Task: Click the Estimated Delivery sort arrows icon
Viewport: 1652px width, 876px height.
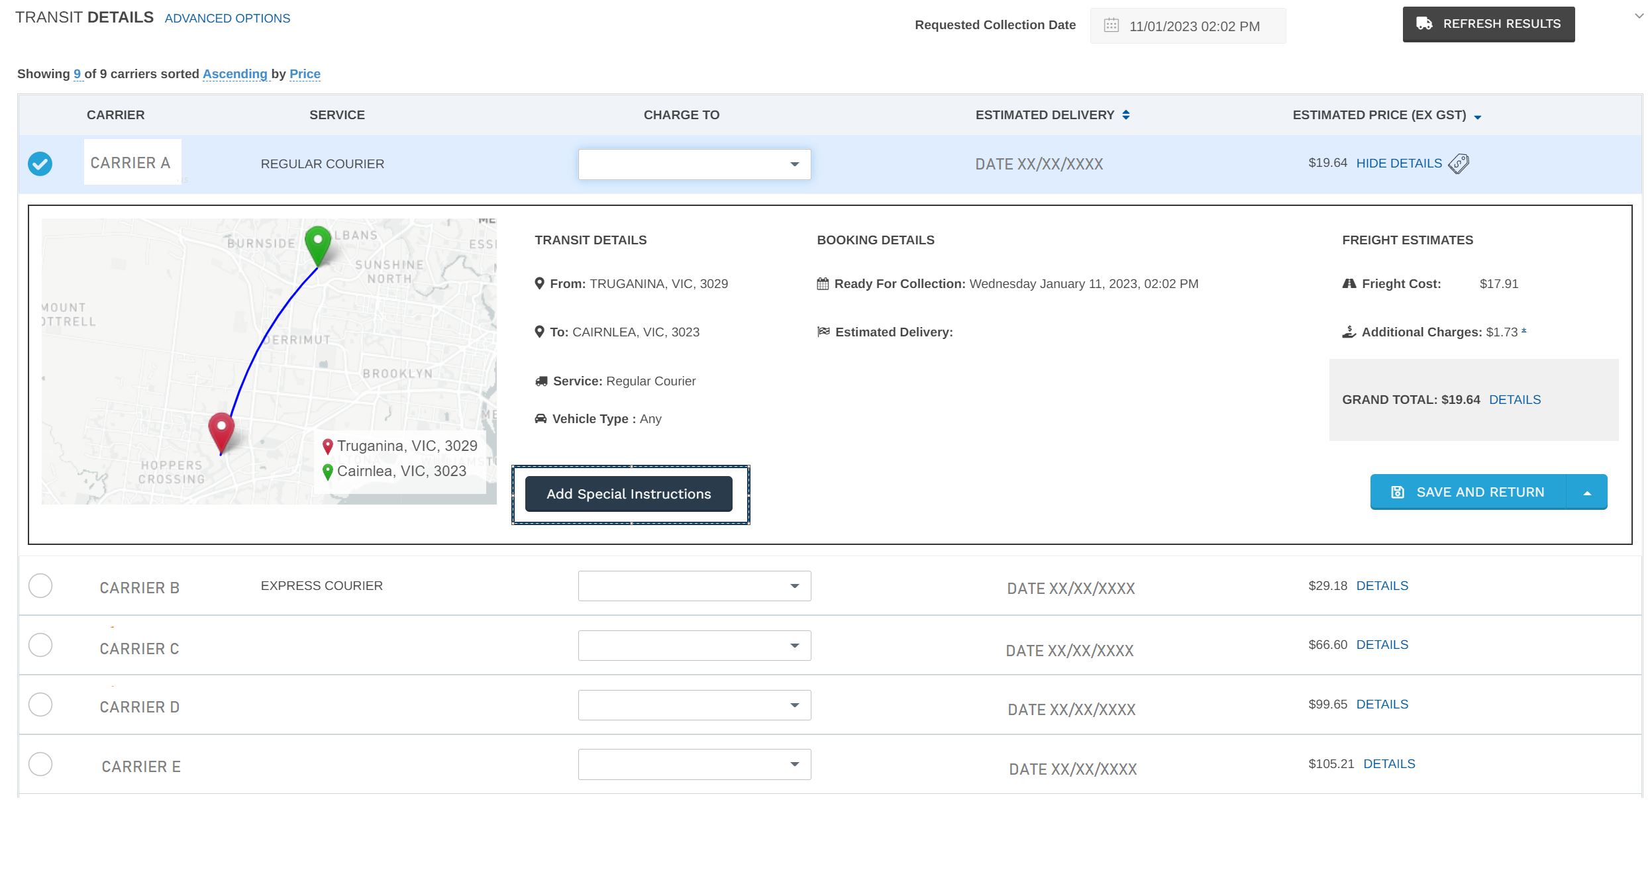Action: (x=1125, y=115)
